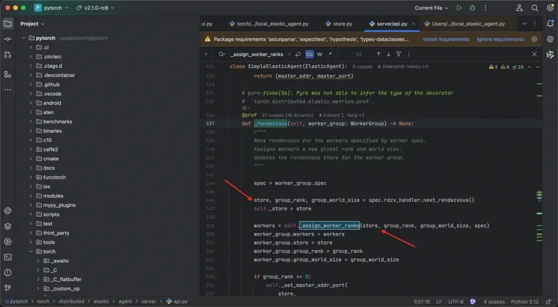Collapse the torch folder
The width and height of the screenshot is (558, 307).
(30, 251)
